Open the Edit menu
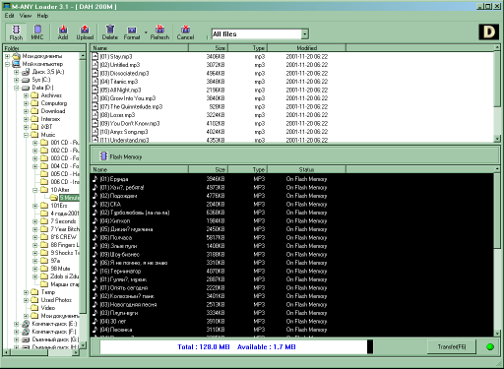The height and width of the screenshot is (369, 504). tap(9, 16)
